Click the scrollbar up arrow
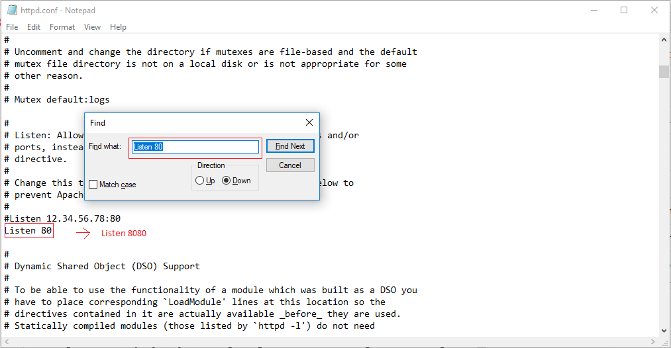The height and width of the screenshot is (348, 671). click(x=664, y=40)
